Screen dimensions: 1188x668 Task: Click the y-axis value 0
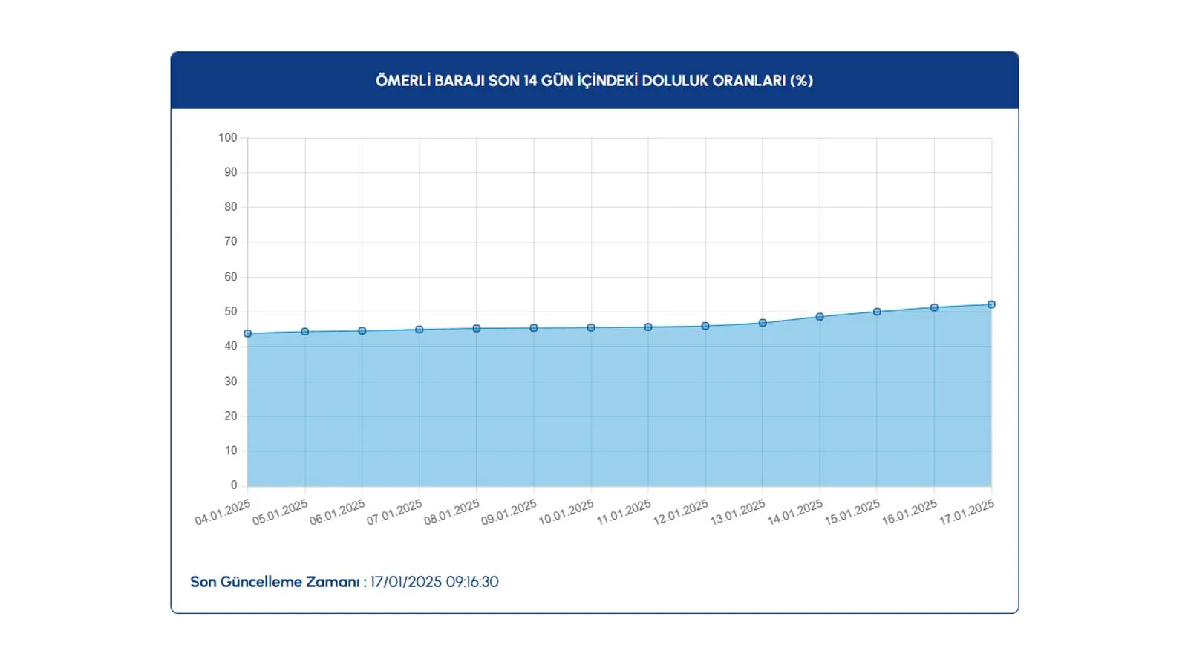234,485
